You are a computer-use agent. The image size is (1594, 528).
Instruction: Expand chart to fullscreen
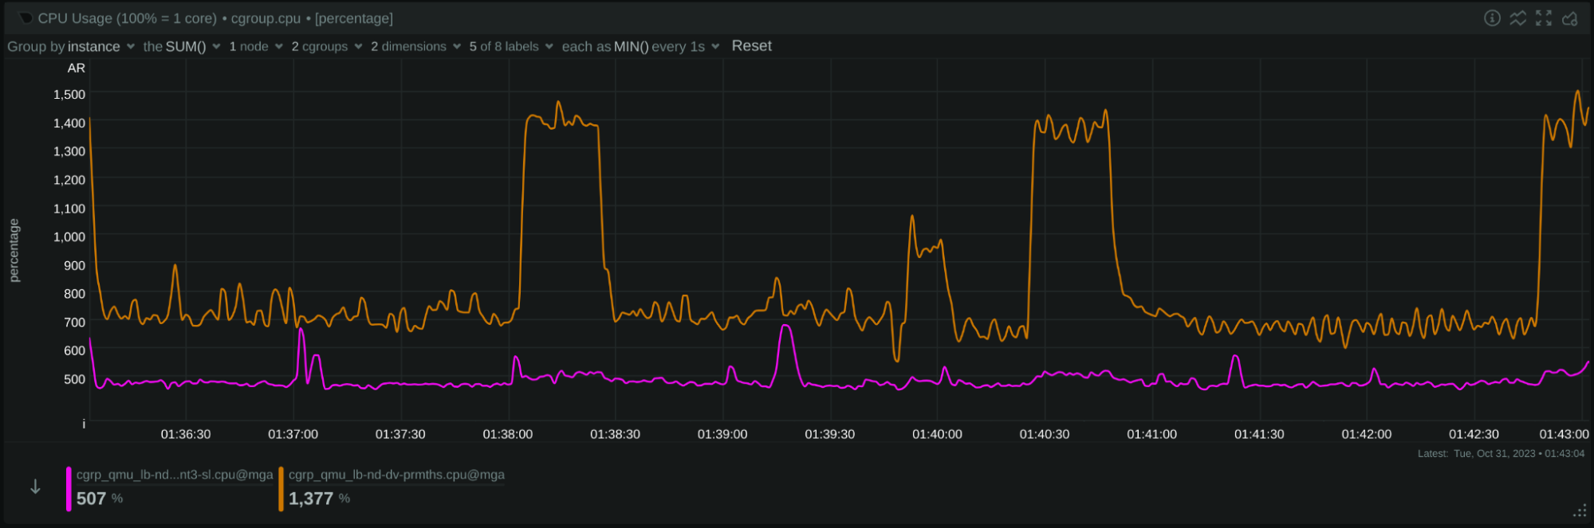coord(1544,18)
